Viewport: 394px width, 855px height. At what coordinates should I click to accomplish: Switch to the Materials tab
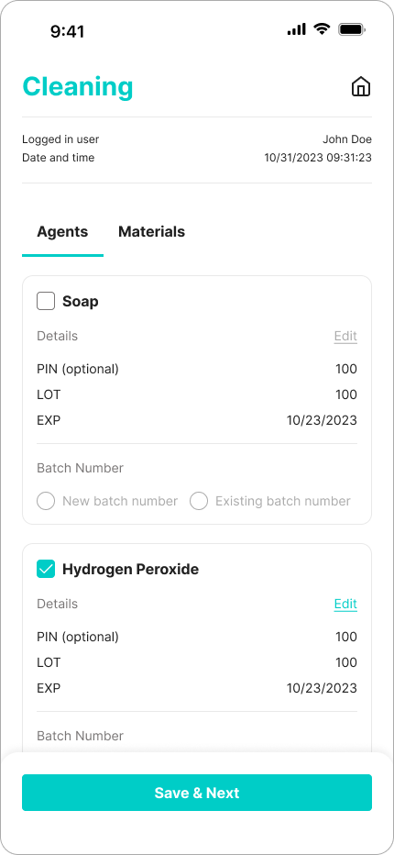coord(151,232)
